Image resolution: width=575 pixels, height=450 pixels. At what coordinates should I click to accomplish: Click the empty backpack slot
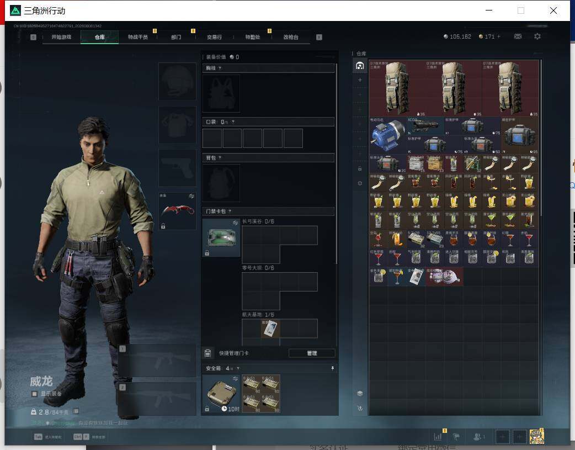[x=221, y=183]
